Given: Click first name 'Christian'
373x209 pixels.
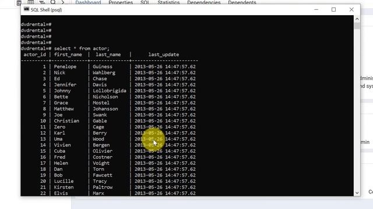Looking at the screenshot, I should click(66, 121).
